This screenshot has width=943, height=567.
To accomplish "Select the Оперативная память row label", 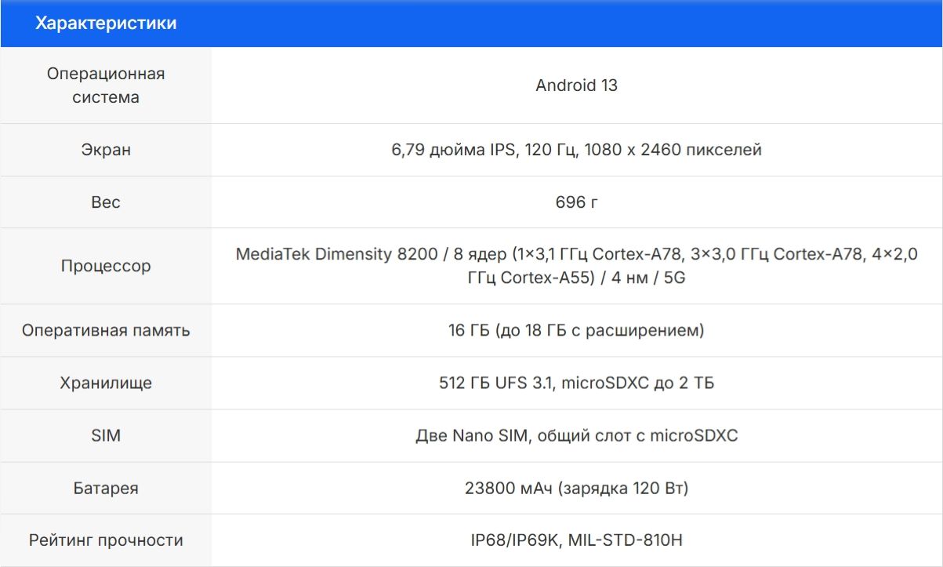I will tap(105, 330).
